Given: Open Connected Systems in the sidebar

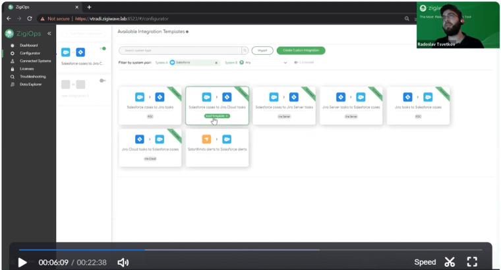Looking at the screenshot, I should (36, 61).
